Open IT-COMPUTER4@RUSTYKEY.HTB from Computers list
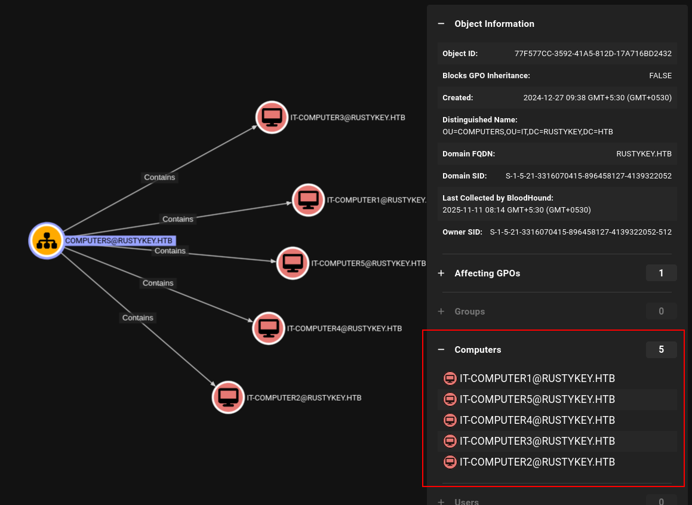 click(537, 420)
